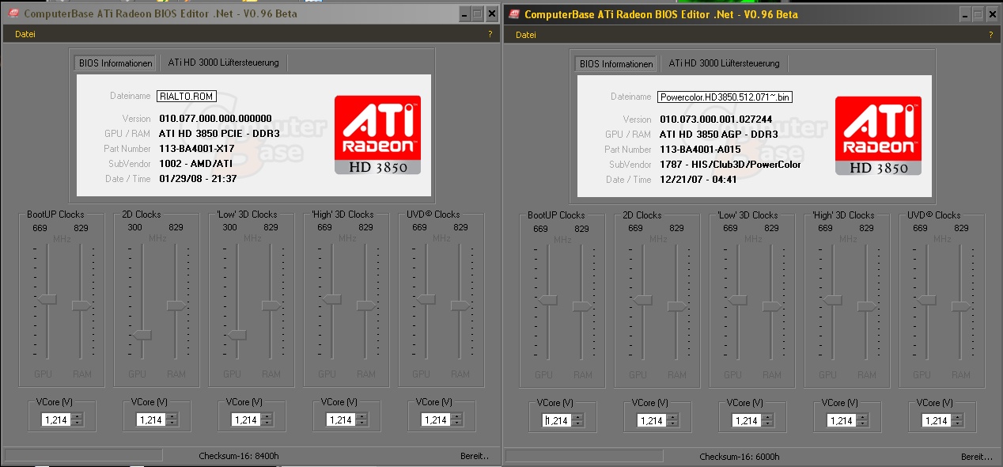Click the Powercolor.HD3850 filename field
The width and height of the screenshot is (1003, 467).
click(725, 97)
